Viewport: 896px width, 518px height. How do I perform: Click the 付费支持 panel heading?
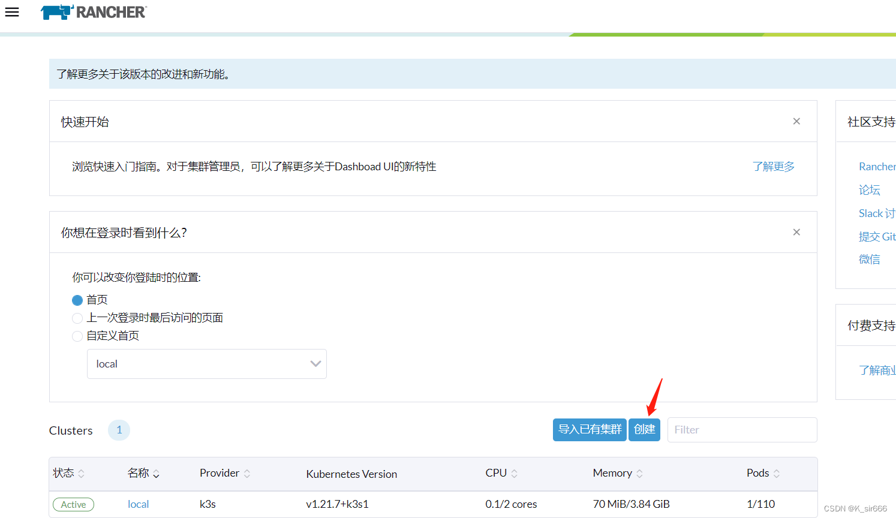click(x=871, y=326)
